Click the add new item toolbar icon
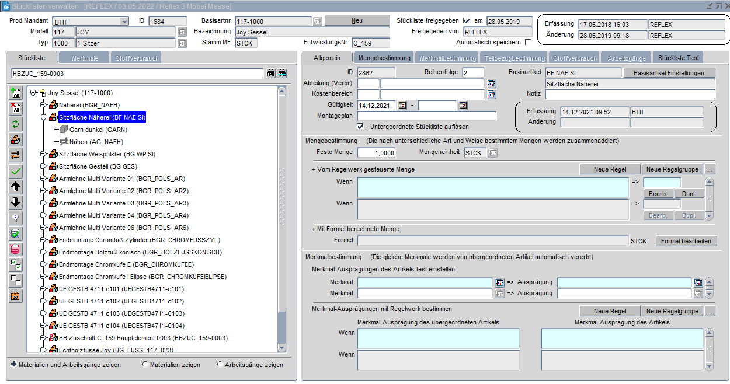Image resolution: width=730 pixels, height=384 pixels. point(16,93)
